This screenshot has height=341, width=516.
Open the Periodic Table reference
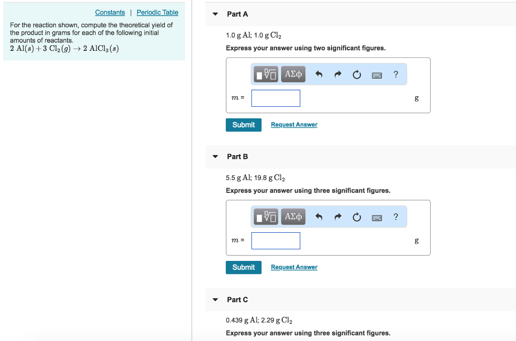coord(157,12)
